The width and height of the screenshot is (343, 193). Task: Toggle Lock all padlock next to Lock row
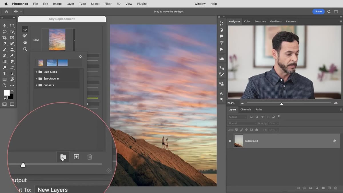(256, 130)
